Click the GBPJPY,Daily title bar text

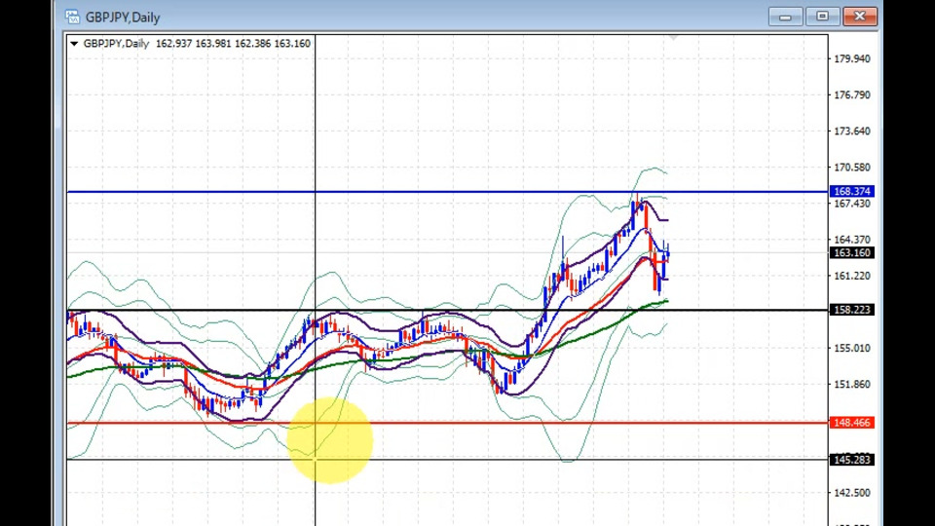click(123, 18)
